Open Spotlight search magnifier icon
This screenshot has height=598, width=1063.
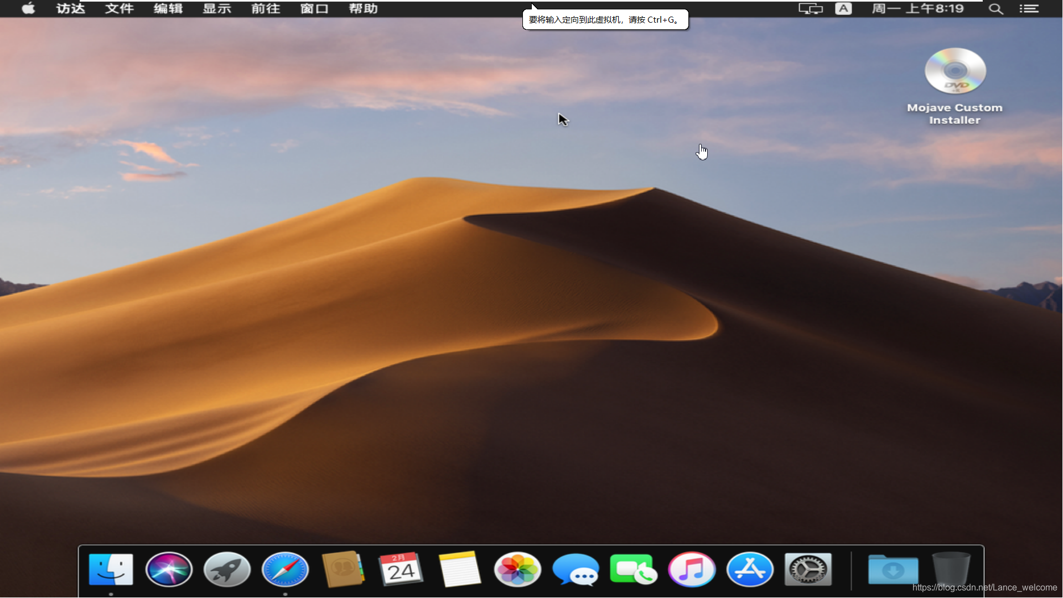[995, 8]
